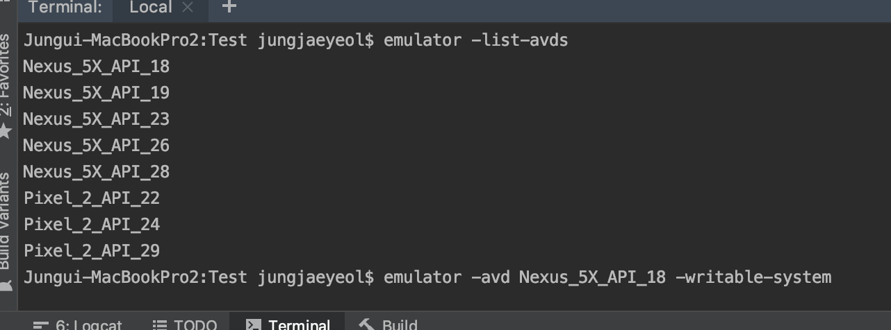Click the star icon on Favorites sidebar
Image resolution: width=891 pixels, height=330 pixels.
pos(6,130)
